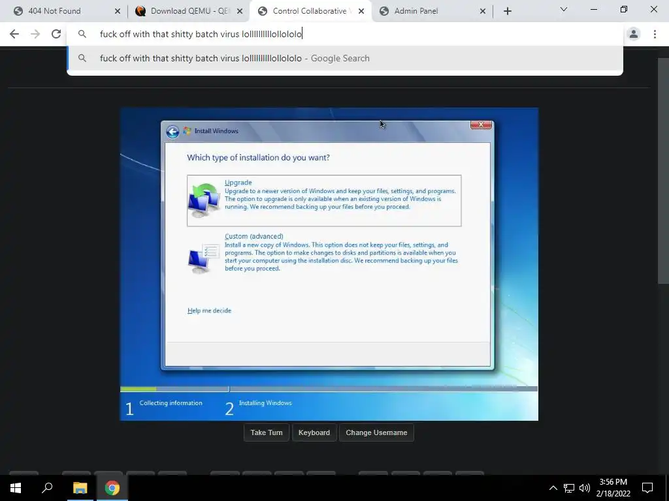Image resolution: width=669 pixels, height=501 pixels.
Task: Click the Change Username button
Action: click(x=376, y=433)
